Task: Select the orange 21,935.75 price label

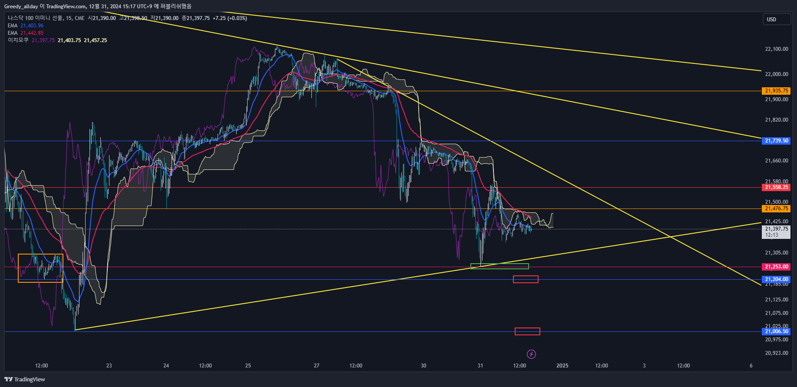Action: pyautogui.click(x=776, y=91)
